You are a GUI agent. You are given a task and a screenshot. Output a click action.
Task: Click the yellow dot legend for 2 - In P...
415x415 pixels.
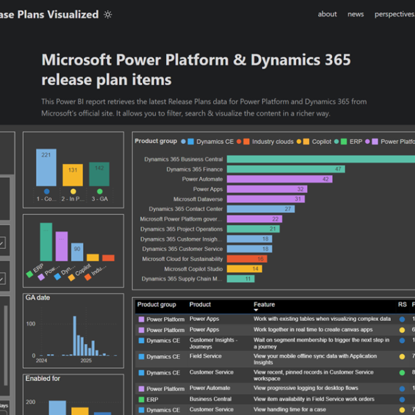pos(73,192)
